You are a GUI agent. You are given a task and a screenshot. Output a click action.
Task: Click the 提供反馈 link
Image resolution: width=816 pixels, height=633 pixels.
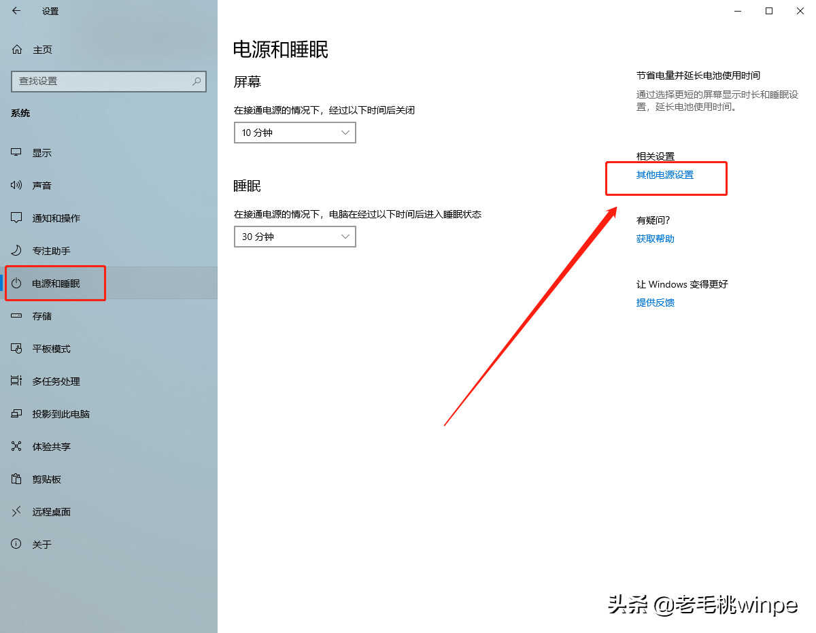[x=656, y=303]
